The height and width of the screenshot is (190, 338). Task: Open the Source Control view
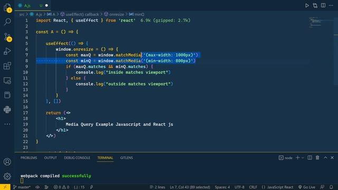coord(7,37)
